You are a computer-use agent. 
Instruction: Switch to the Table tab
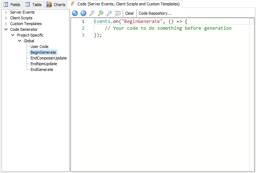pyautogui.click(x=33, y=5)
